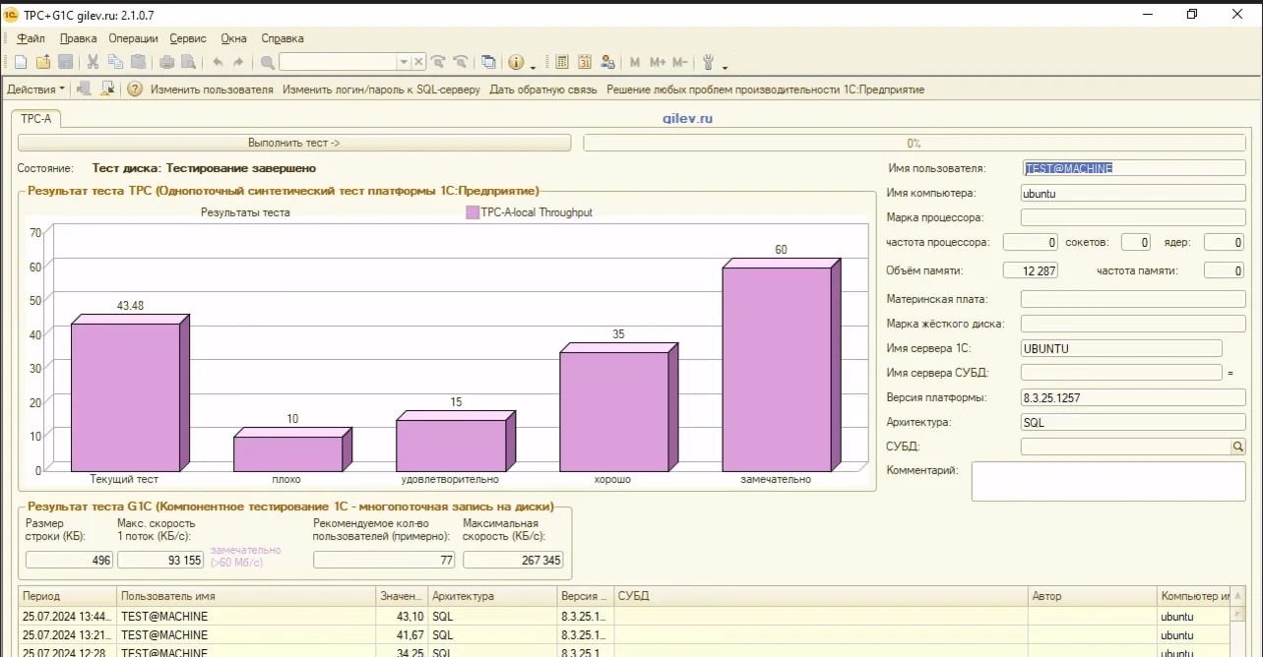Click the Find previous icon
This screenshot has width=1263, height=657.
pyautogui.click(x=438, y=62)
